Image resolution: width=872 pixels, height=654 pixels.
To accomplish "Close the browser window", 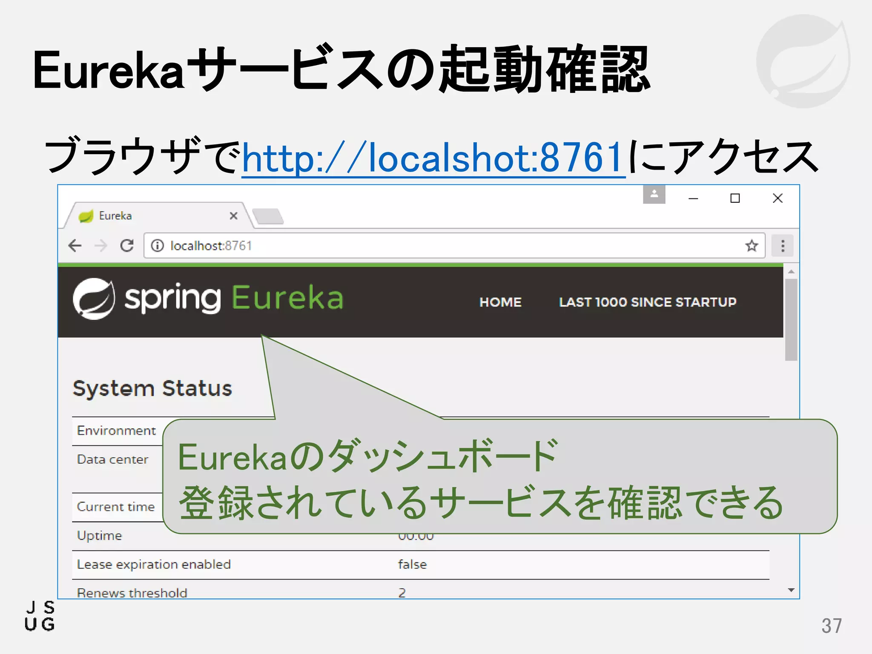I will click(x=777, y=198).
